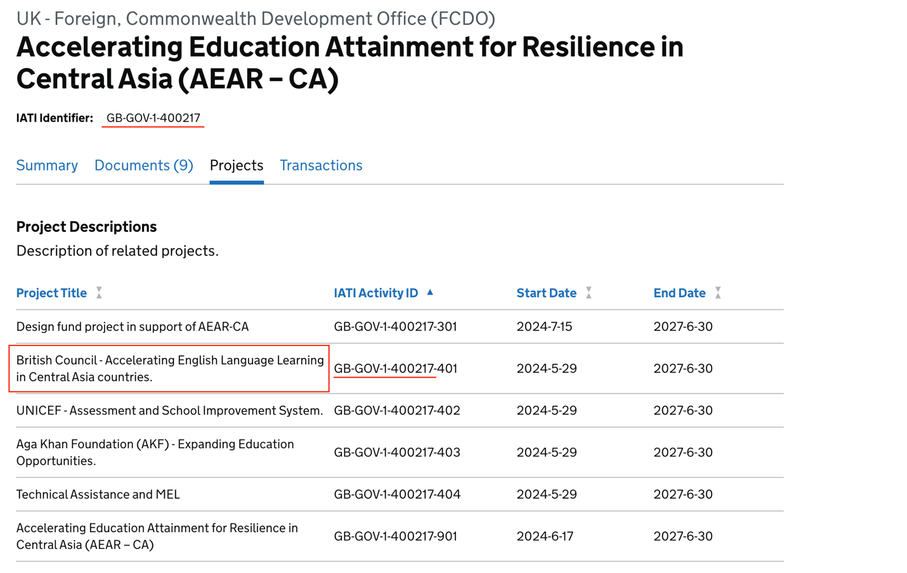The image size is (907, 573).
Task: Click the AEAR – CA title in last table row
Action: tap(157, 536)
